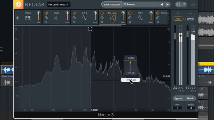Viewport: 214px width, 120px height.
Task: Remove the EQ 2 module
Action: tap(130, 22)
